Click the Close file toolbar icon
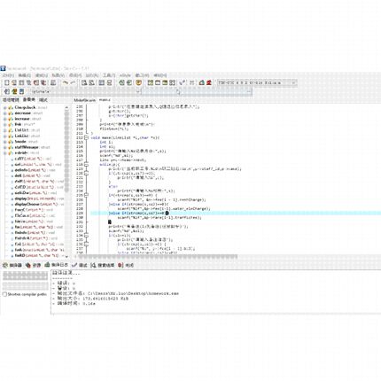This screenshot has height=381, width=381. pos(36,82)
